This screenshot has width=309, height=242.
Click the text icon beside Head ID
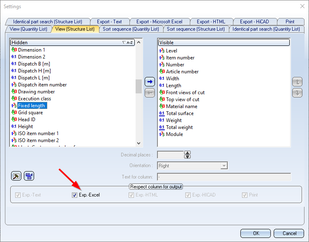pyautogui.click(x=14, y=119)
